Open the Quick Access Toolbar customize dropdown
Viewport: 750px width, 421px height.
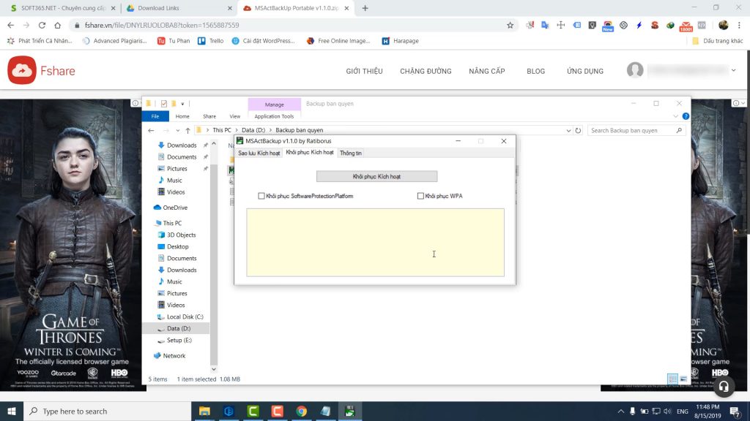(x=182, y=104)
